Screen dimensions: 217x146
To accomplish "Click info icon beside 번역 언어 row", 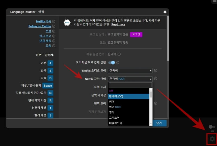I will pos(155,103).
